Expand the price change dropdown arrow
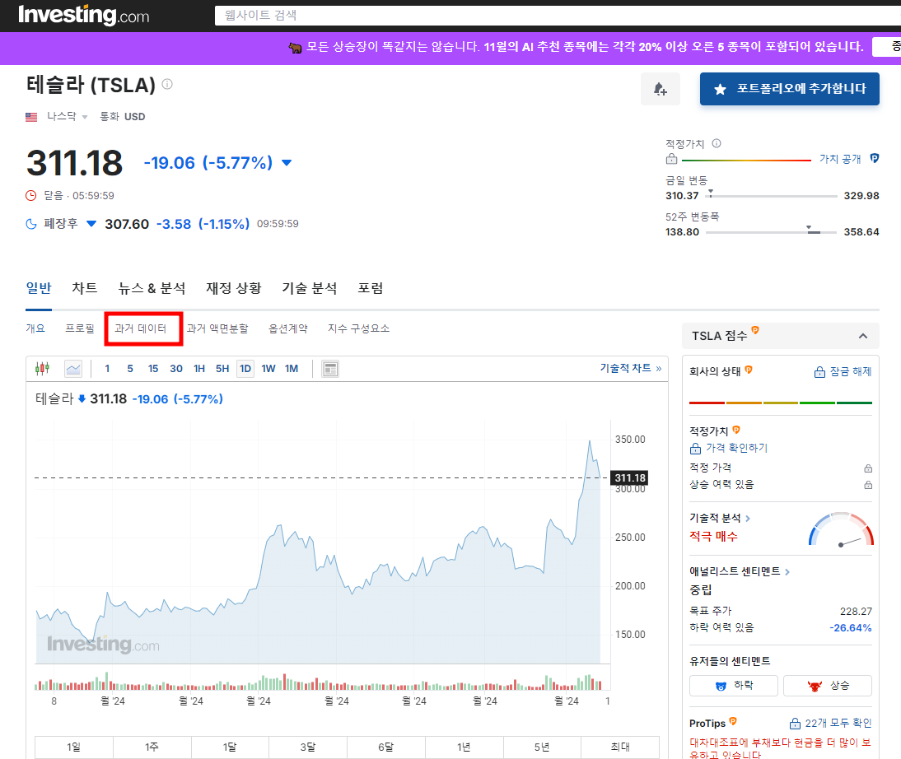The image size is (901, 759). point(287,163)
